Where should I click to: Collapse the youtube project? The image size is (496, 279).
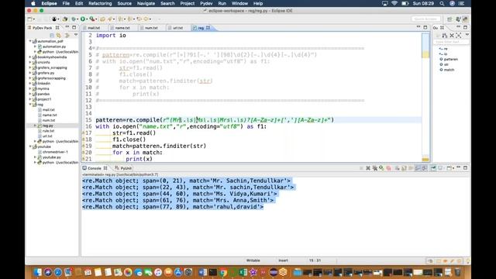31,146
